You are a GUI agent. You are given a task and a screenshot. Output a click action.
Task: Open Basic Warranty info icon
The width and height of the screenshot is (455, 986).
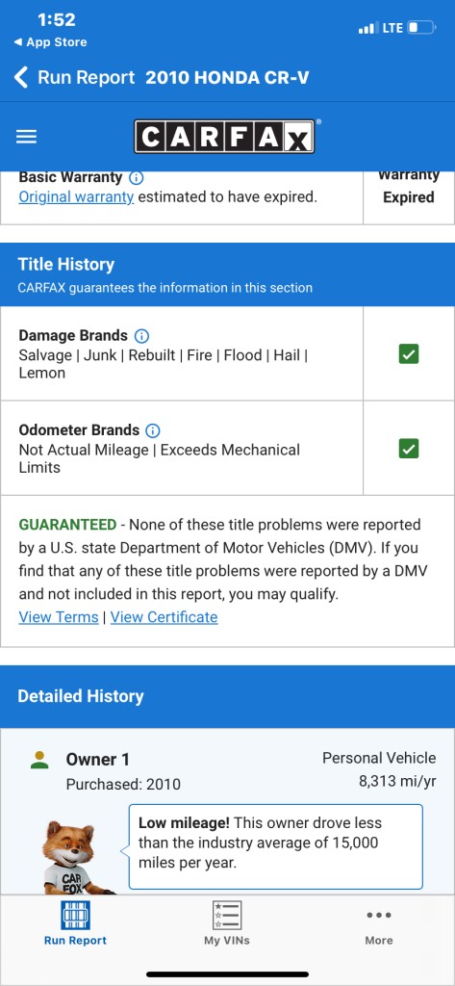(137, 177)
